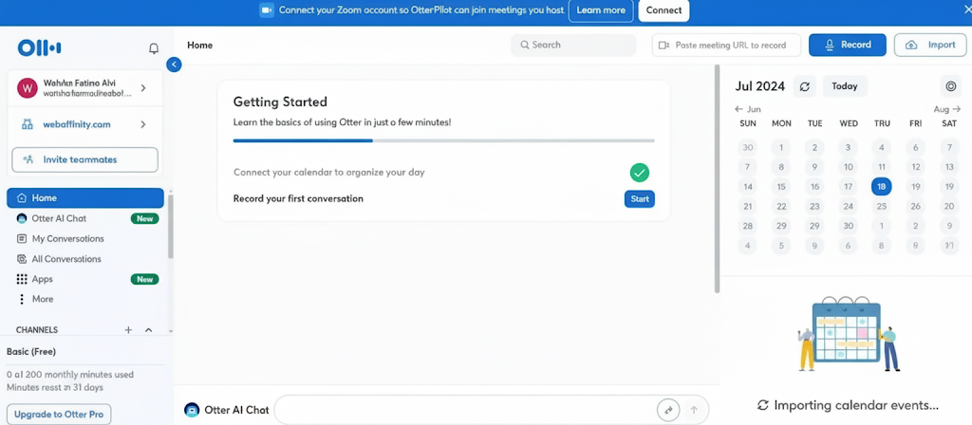The image size is (972, 425).
Task: Select highlighted date 18 in calendar
Action: [882, 187]
